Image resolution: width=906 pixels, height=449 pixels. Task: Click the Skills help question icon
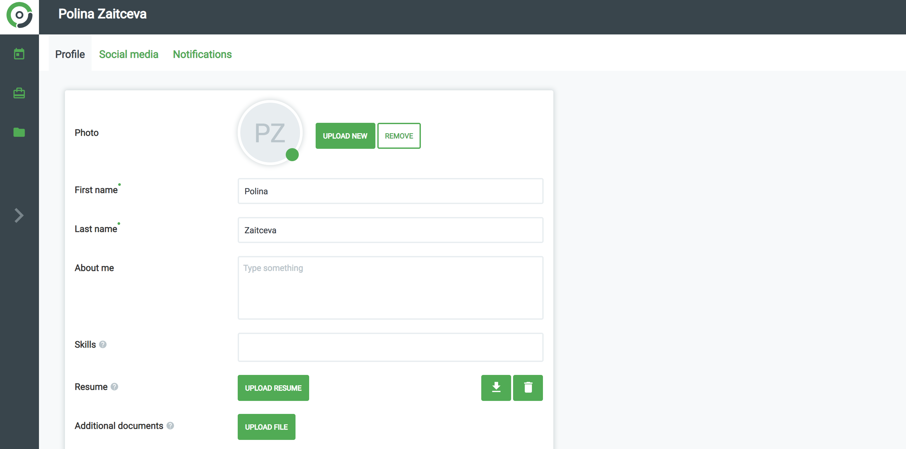pyautogui.click(x=103, y=344)
